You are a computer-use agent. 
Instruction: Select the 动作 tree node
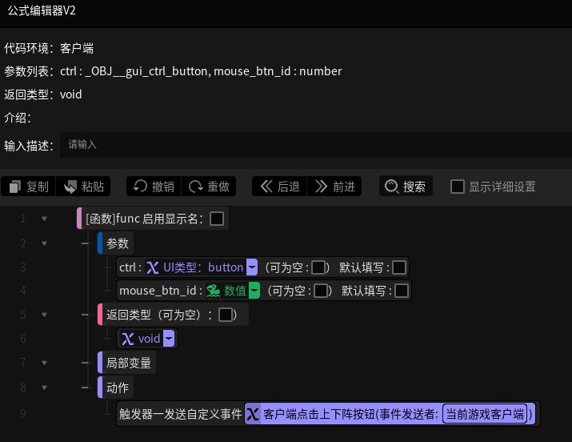(115, 388)
